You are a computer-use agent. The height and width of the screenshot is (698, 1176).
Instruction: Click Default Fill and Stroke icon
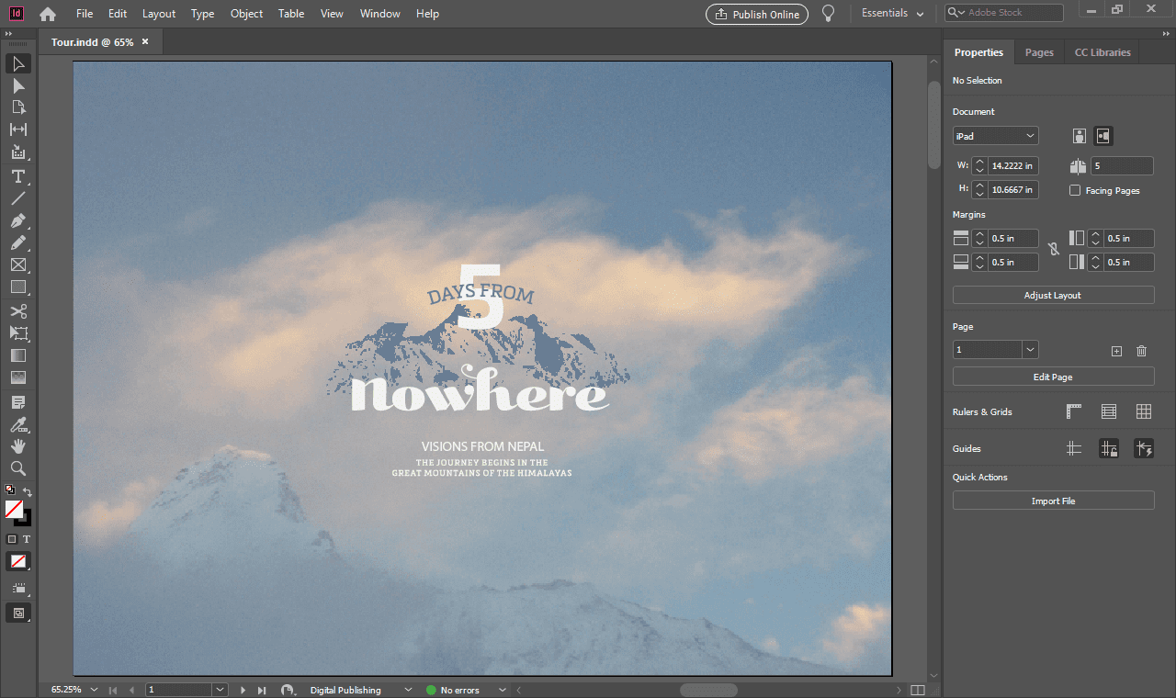[x=10, y=490]
